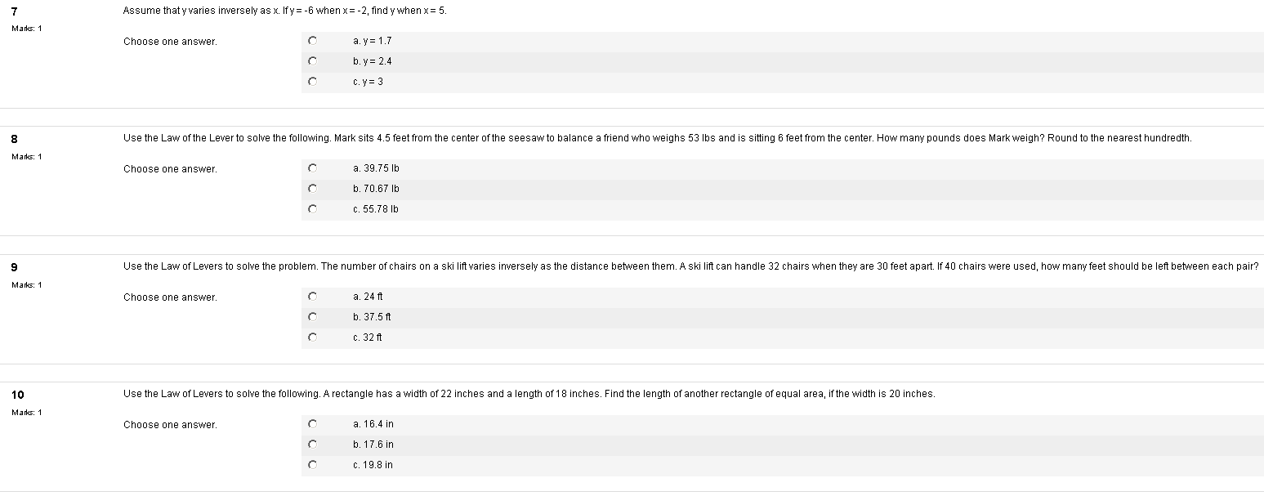
Task: Select answer a. y = 1.7 for question 7
Action: click(x=311, y=39)
